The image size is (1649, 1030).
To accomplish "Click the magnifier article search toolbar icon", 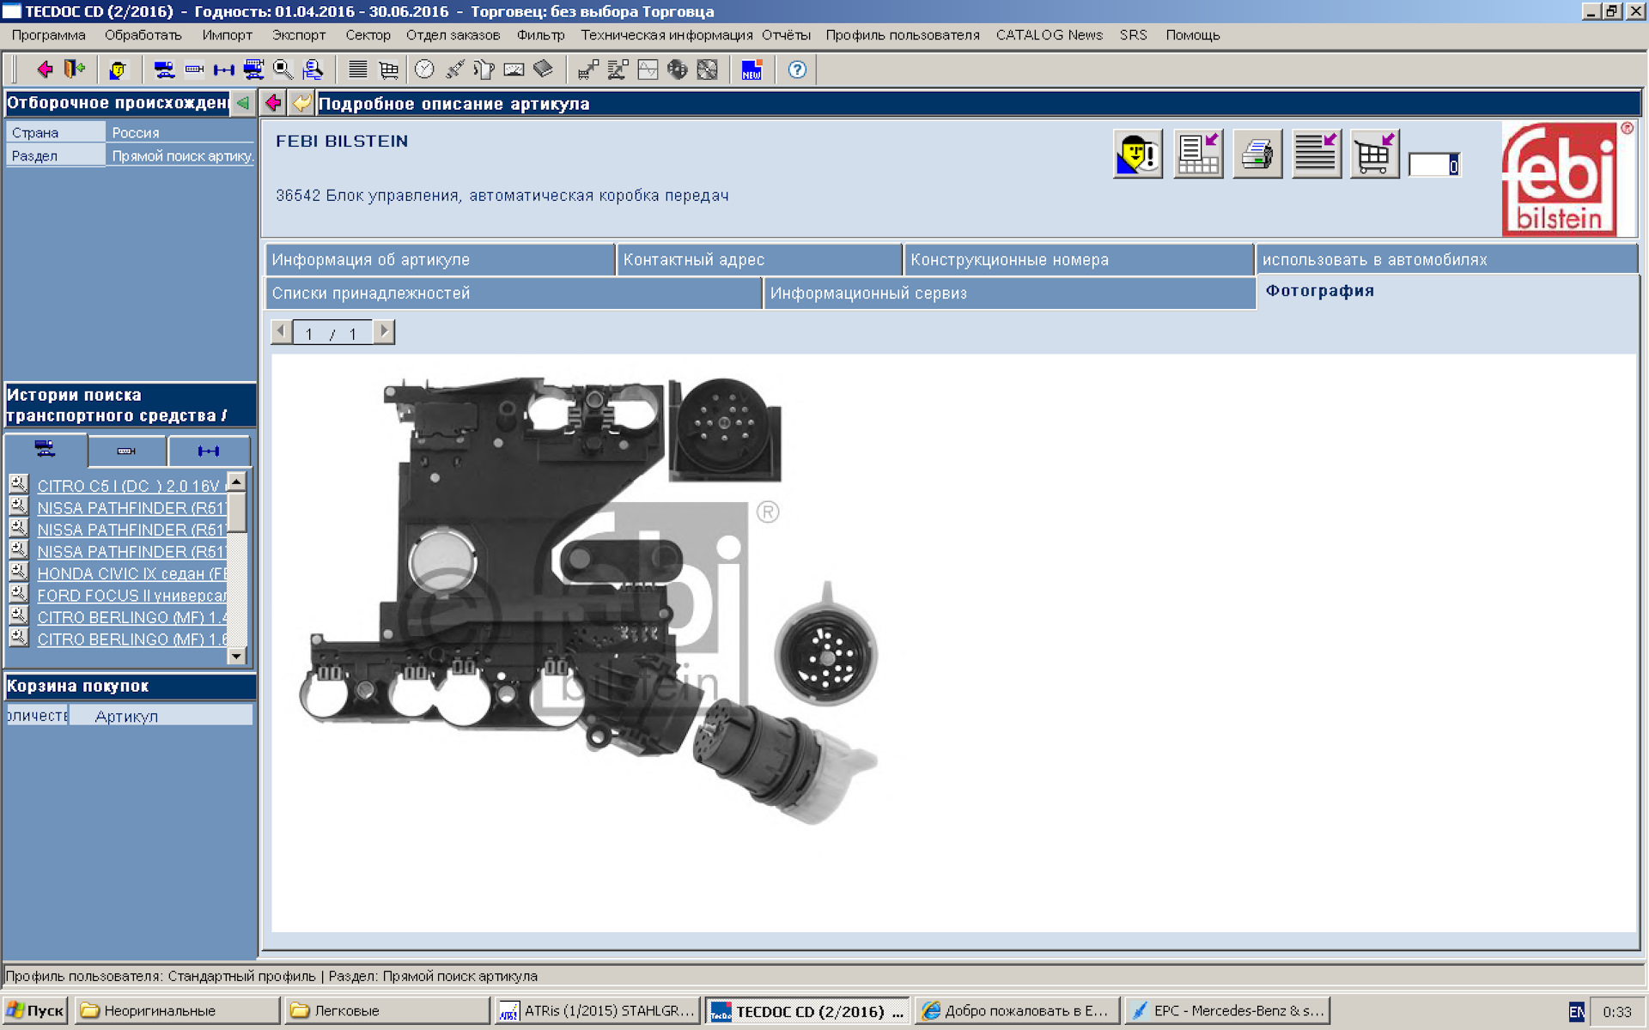I will pos(283,70).
